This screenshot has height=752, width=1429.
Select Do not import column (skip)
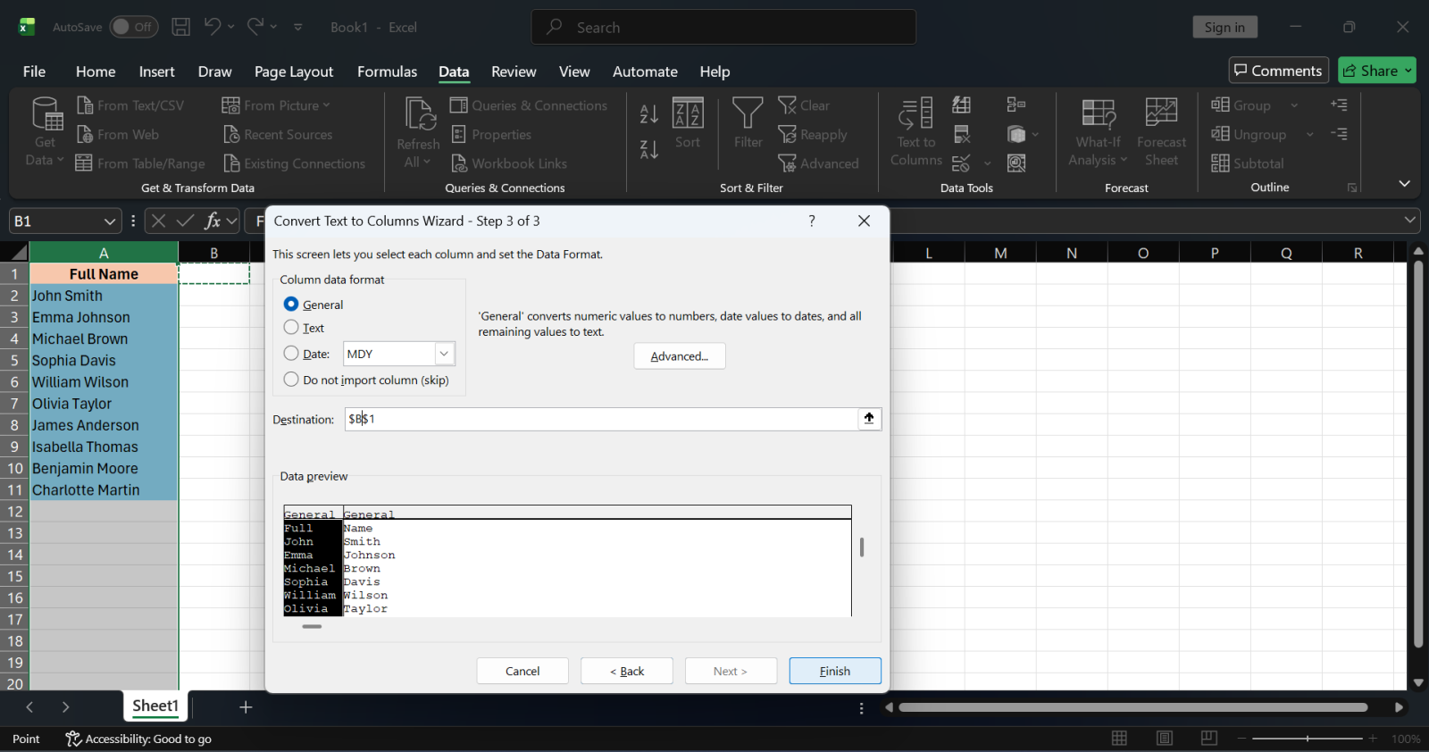(x=291, y=380)
